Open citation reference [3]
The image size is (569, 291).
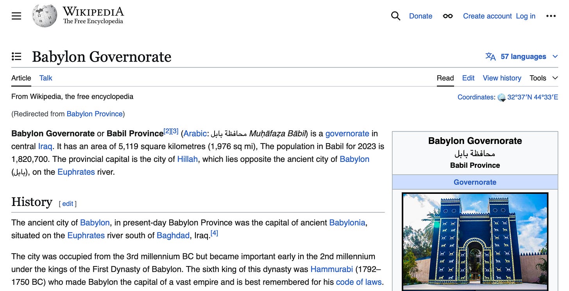click(x=175, y=131)
